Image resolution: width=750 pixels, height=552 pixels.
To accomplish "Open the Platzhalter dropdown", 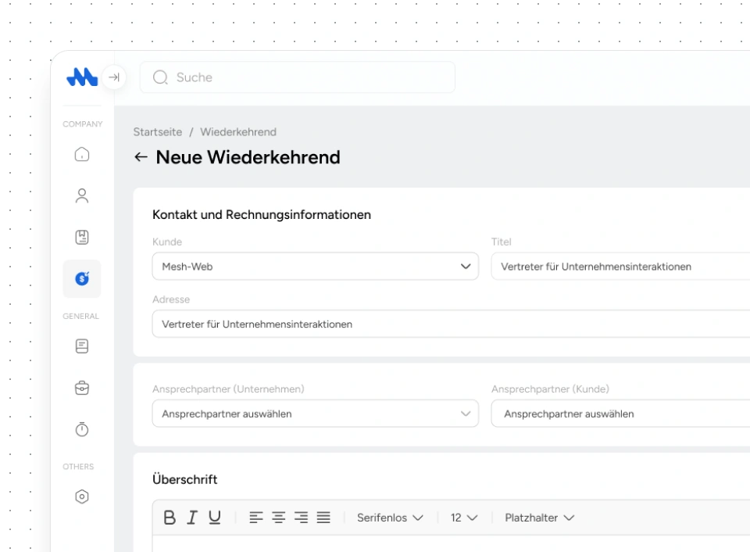I will click(x=539, y=518).
